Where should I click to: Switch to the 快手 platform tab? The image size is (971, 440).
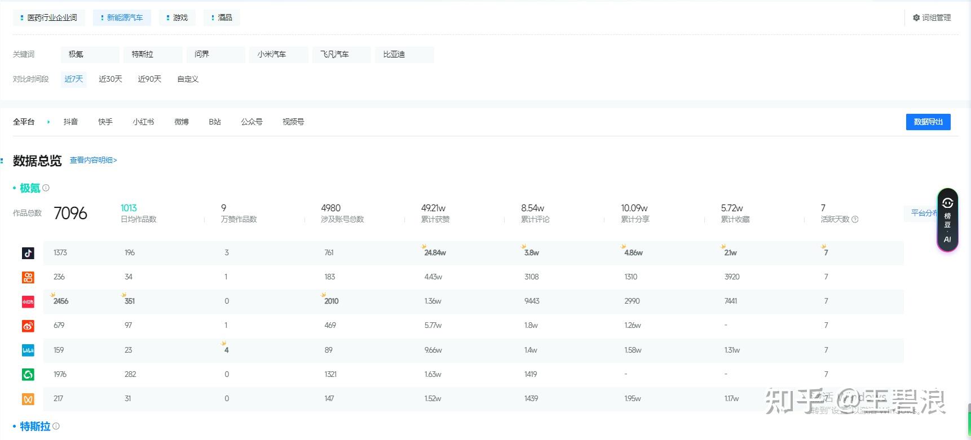point(105,122)
